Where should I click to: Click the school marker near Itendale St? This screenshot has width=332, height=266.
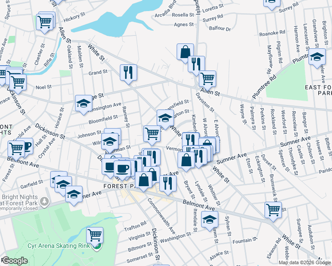click(x=209, y=219)
